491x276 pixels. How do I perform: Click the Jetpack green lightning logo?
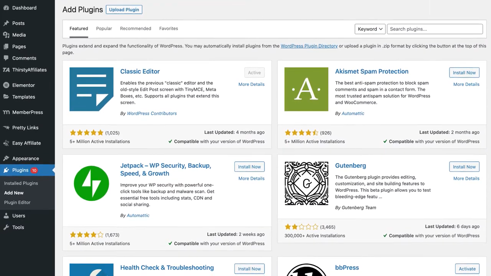pos(91,183)
